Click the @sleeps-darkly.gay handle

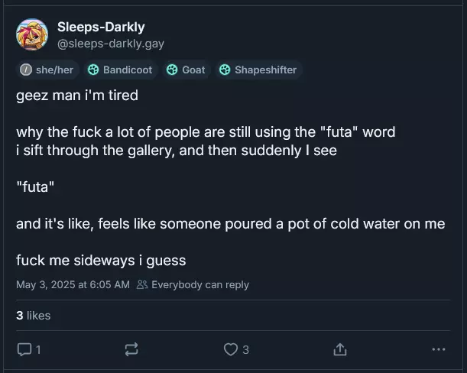pos(111,44)
